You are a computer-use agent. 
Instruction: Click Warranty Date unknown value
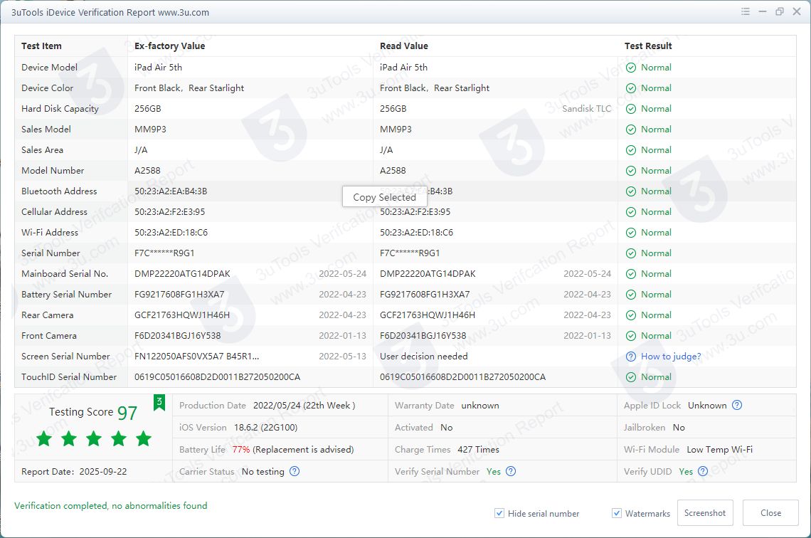click(x=480, y=406)
